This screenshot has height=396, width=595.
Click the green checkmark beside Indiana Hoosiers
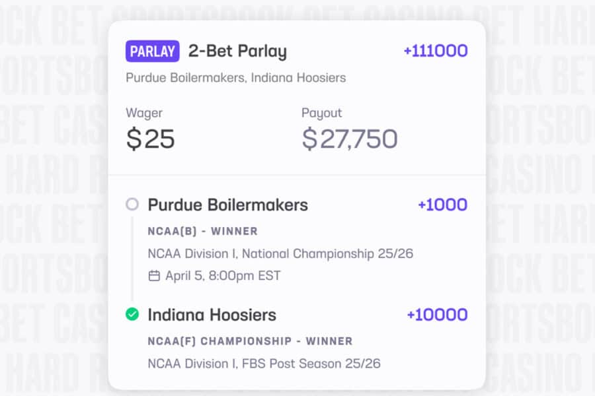click(132, 315)
